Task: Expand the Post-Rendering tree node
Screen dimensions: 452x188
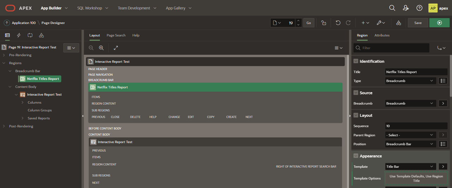Action: click(4, 126)
